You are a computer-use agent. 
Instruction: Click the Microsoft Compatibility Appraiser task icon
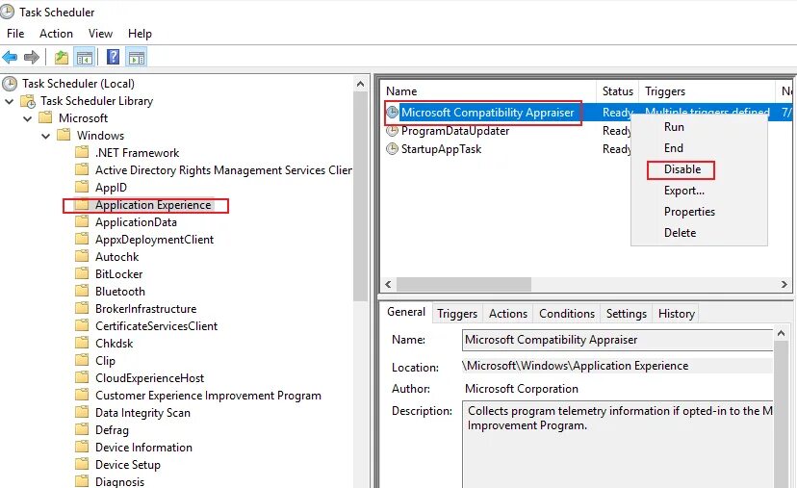[393, 113]
